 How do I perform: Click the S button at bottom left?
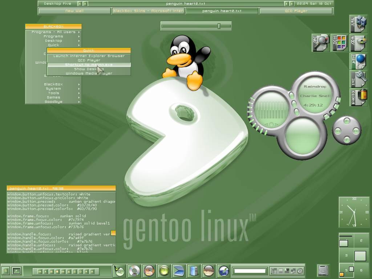point(6,271)
